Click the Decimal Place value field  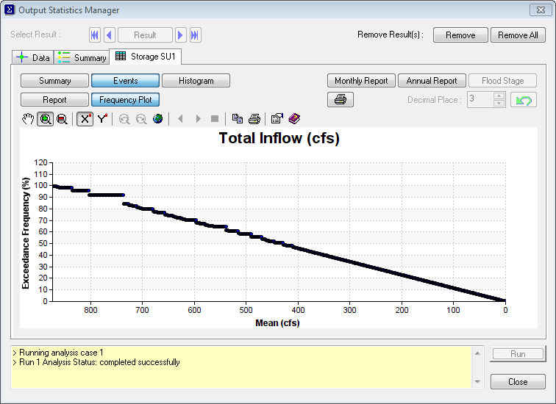(480, 99)
